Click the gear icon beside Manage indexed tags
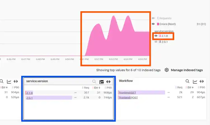The width and height of the screenshot is (210, 125). pyautogui.click(x=167, y=70)
